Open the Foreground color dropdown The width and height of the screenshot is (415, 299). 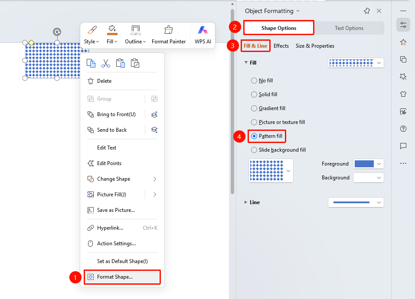369,164
